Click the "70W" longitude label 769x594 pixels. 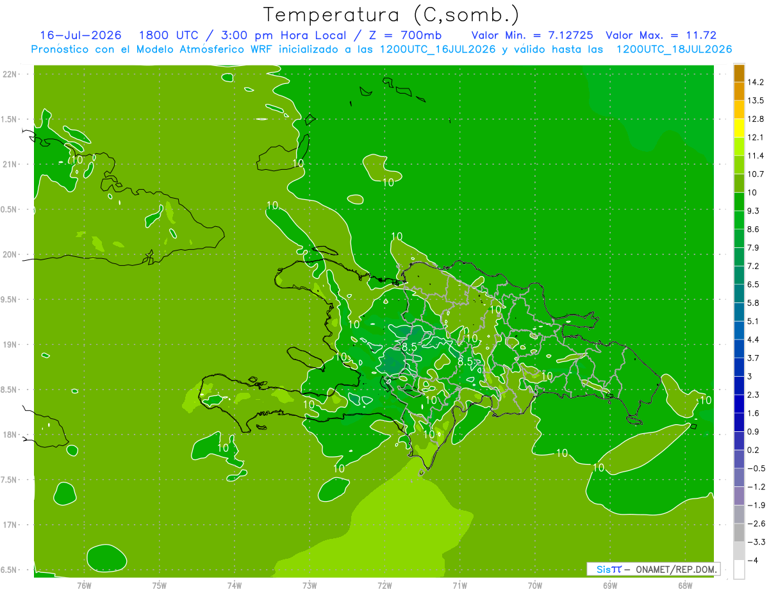(534, 585)
